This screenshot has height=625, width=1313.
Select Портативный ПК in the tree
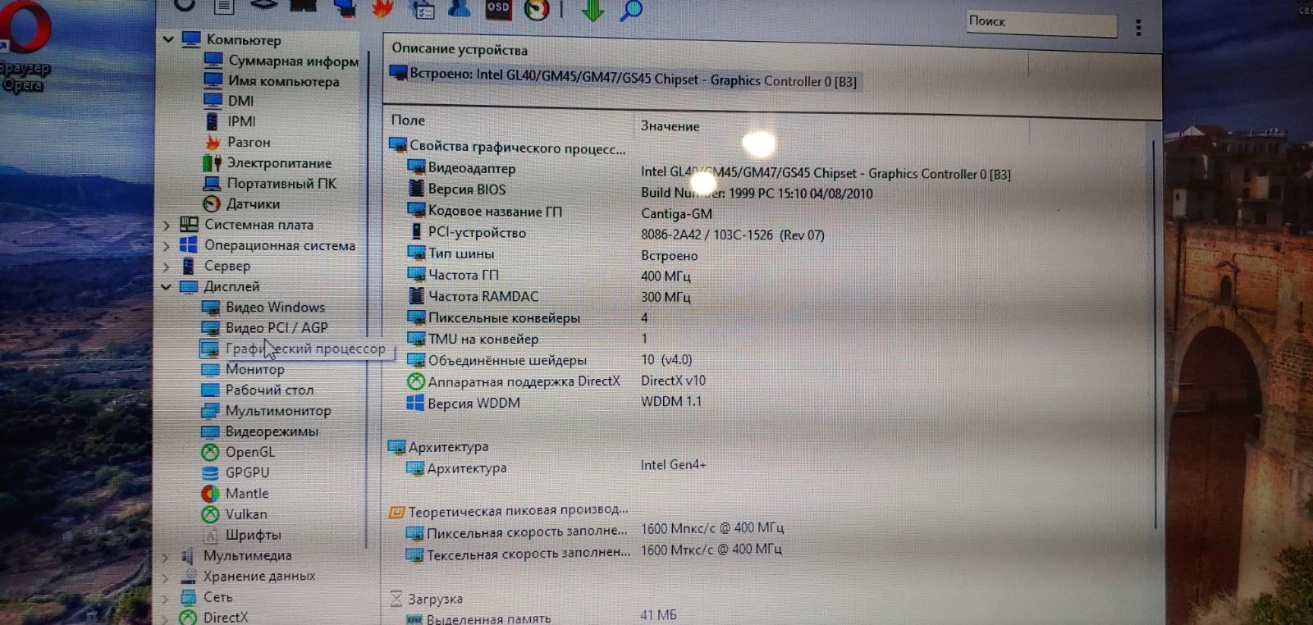[269, 183]
